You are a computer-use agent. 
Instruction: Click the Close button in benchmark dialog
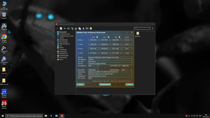pyautogui.click(x=129, y=84)
